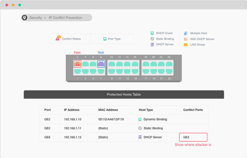Select switch port 13

point(127,71)
